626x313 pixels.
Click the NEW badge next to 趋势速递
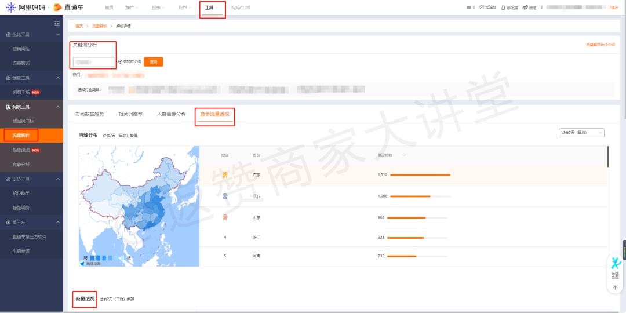(36, 150)
